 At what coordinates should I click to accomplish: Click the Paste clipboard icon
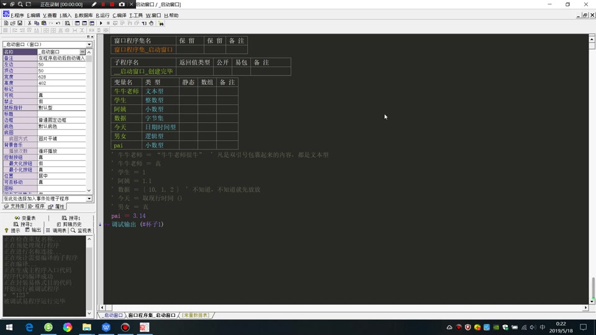click(x=43, y=23)
